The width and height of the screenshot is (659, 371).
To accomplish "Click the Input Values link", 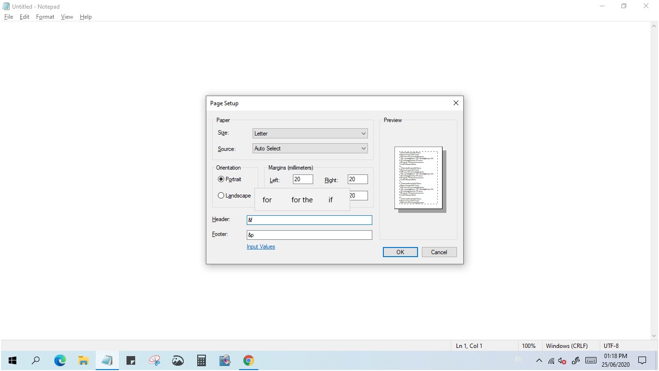I will coord(260,247).
